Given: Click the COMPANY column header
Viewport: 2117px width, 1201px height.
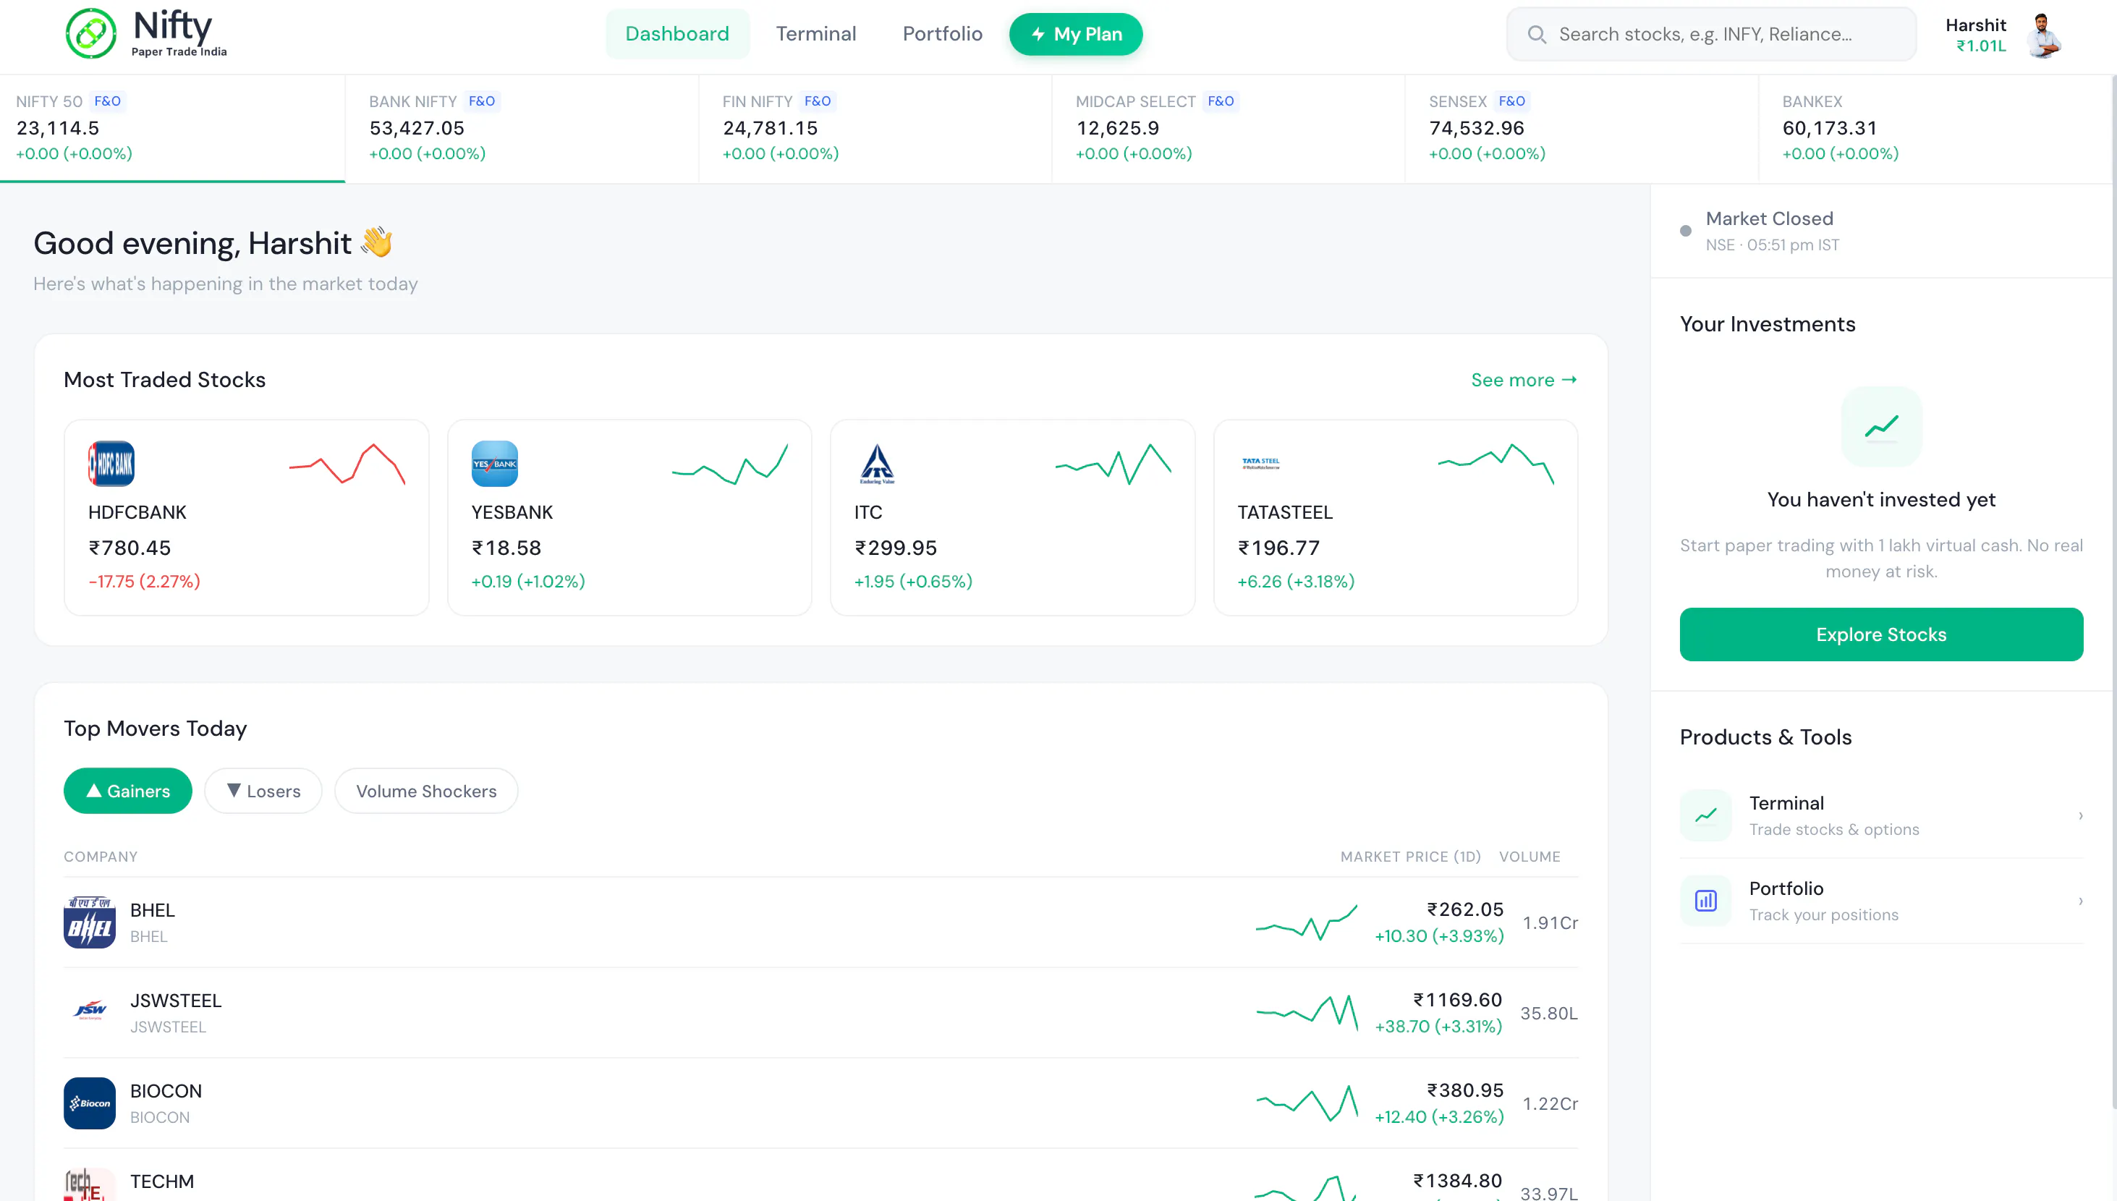Looking at the screenshot, I should 101,856.
